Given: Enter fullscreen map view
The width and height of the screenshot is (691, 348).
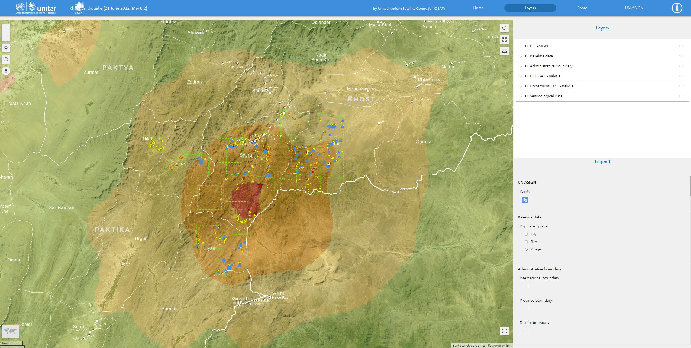Looking at the screenshot, I should (x=504, y=331).
